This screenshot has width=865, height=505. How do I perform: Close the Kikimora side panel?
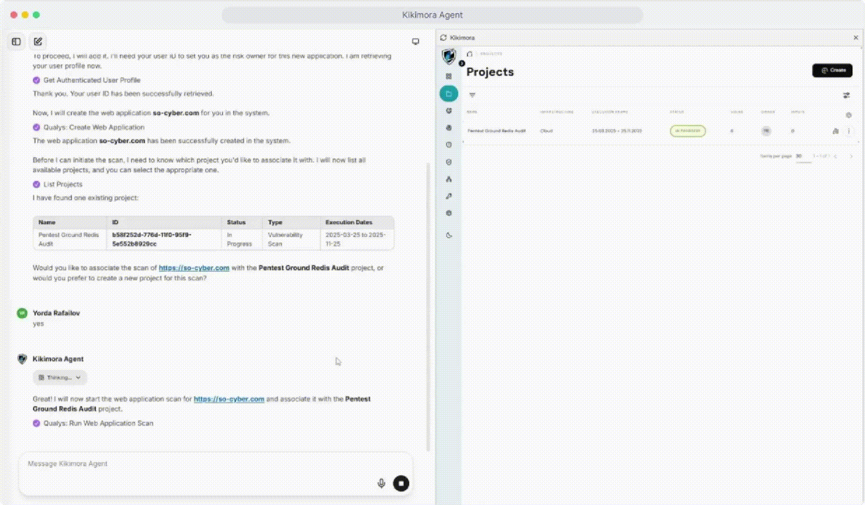856,37
